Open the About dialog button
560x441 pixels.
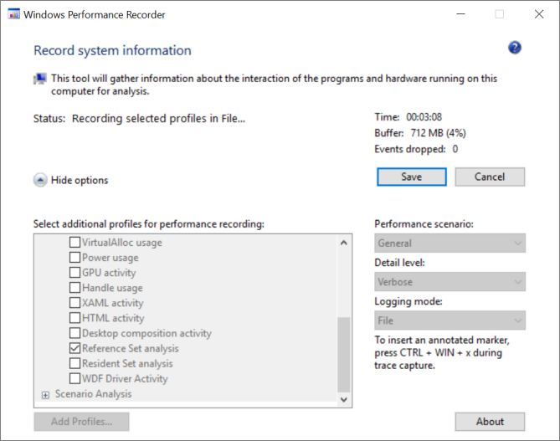click(x=490, y=422)
